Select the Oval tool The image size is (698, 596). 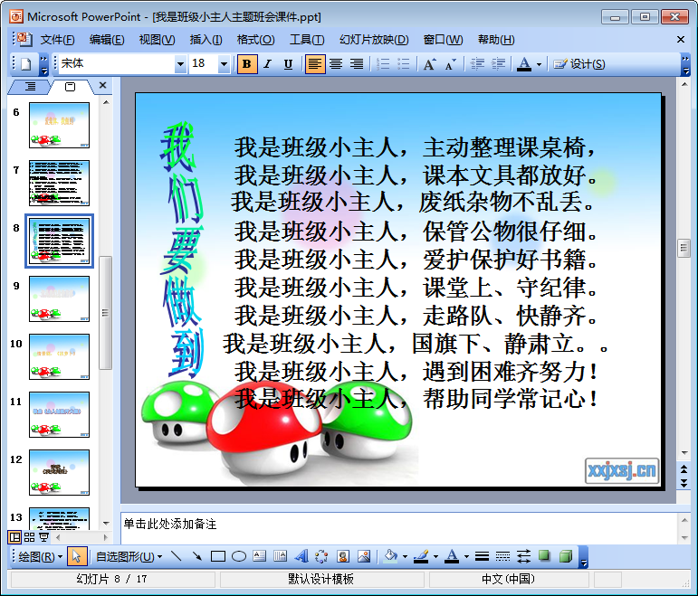(239, 556)
